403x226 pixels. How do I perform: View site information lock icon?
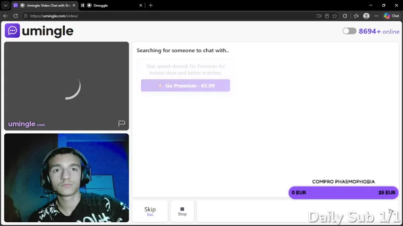[26, 16]
